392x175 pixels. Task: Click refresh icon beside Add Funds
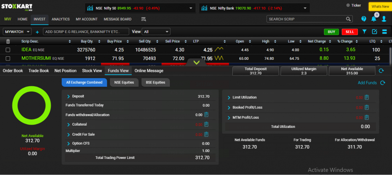(x=382, y=83)
